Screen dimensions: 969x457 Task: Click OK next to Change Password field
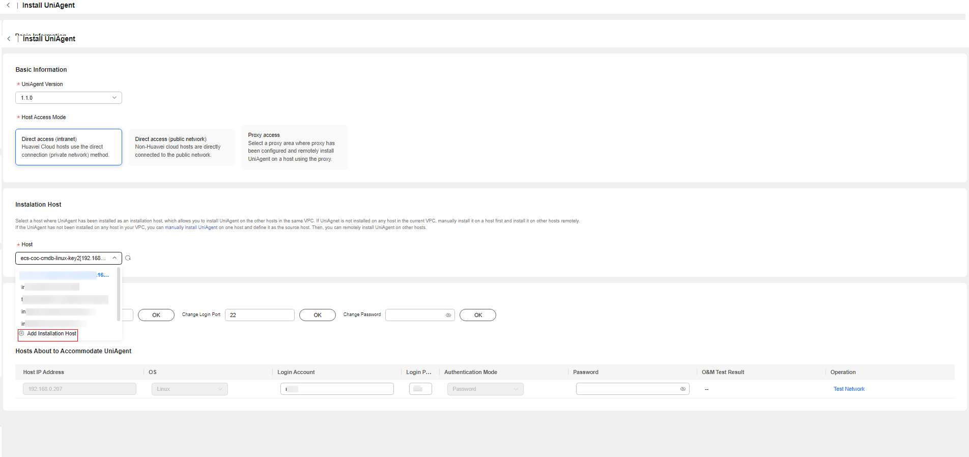coord(478,315)
